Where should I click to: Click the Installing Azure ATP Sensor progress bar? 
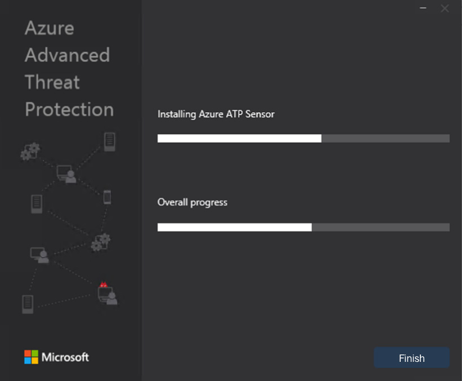click(303, 139)
